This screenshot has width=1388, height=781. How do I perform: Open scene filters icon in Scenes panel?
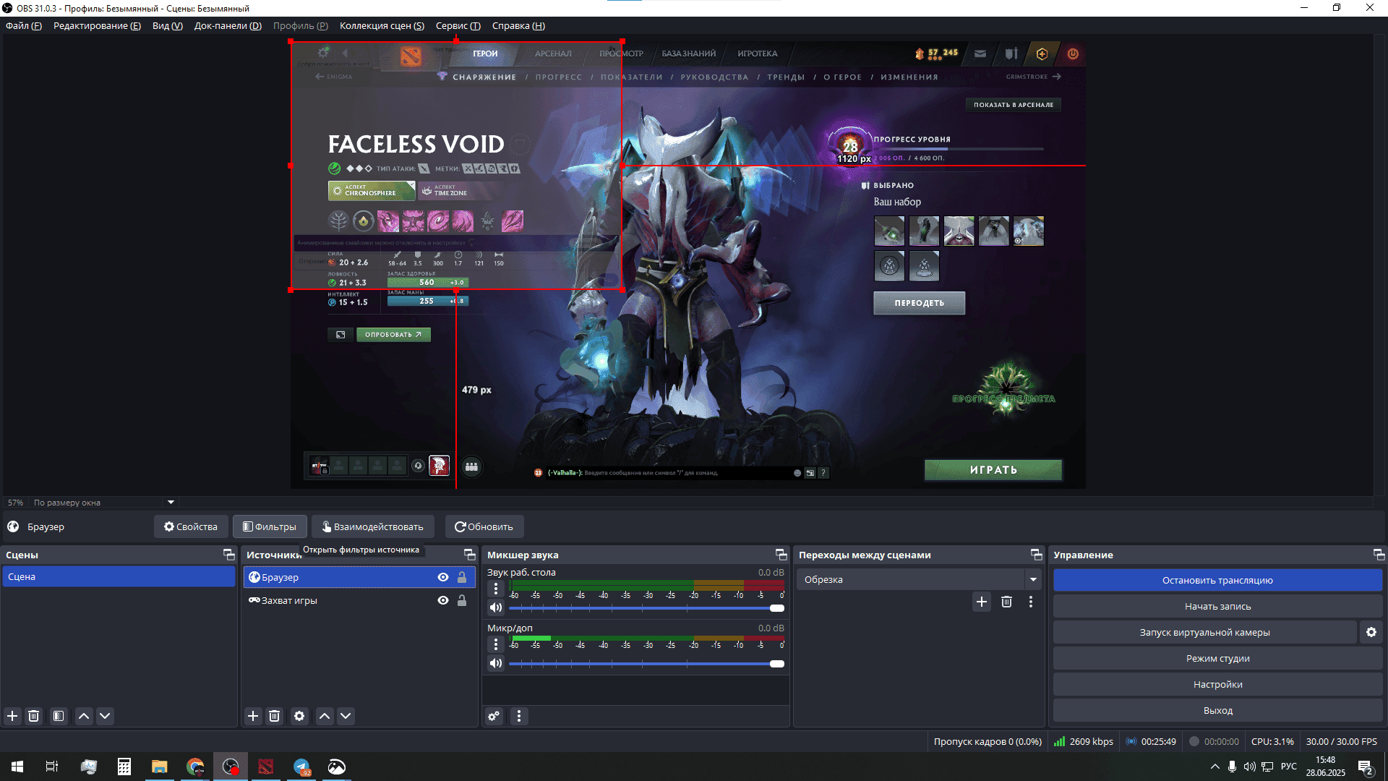coord(59,716)
